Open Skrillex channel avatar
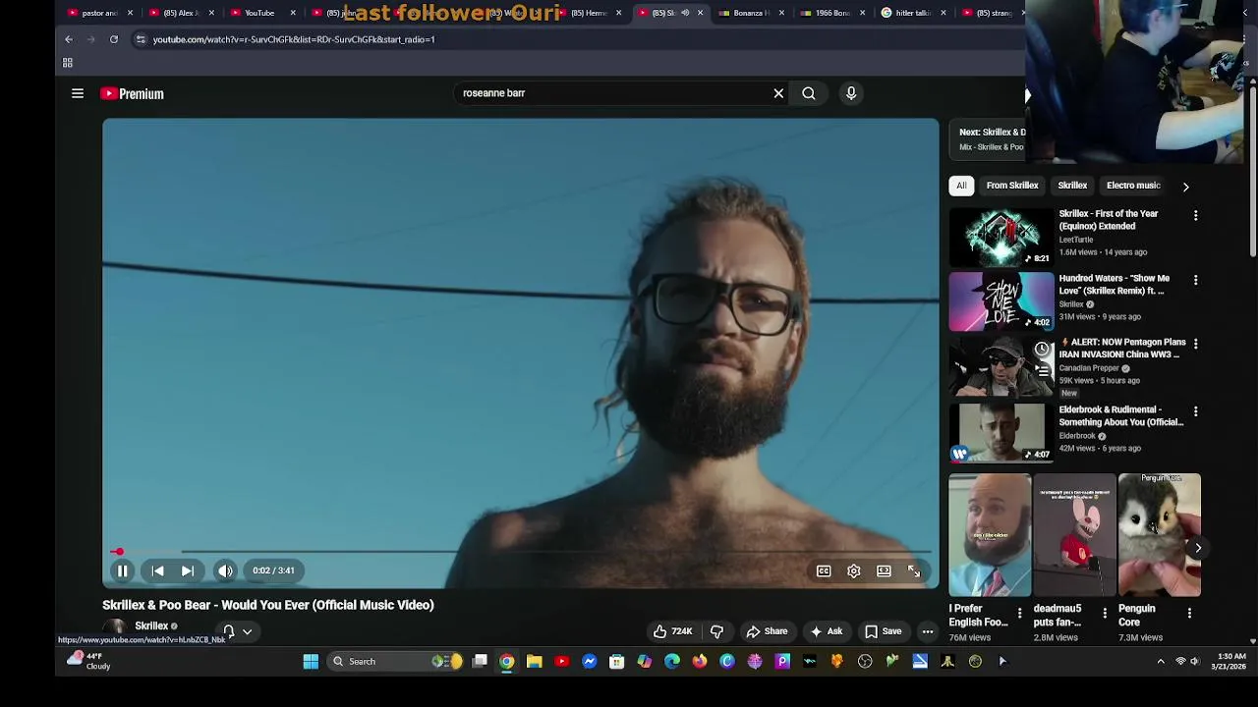The height and width of the screenshot is (707, 1258). pos(116,628)
